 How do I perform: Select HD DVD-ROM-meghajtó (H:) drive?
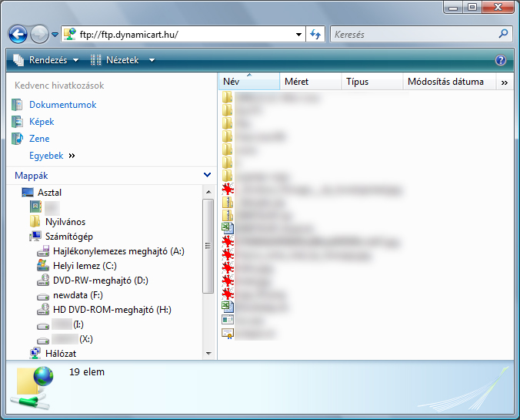[112, 310]
